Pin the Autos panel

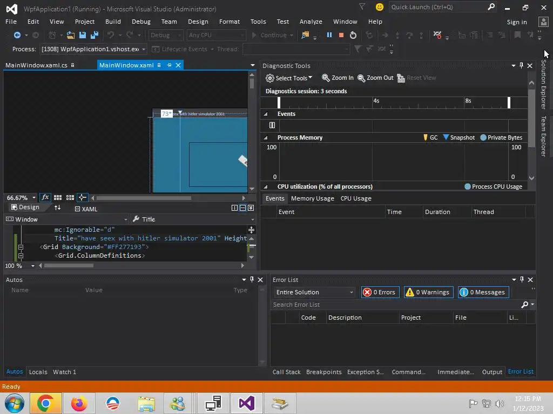point(252,280)
